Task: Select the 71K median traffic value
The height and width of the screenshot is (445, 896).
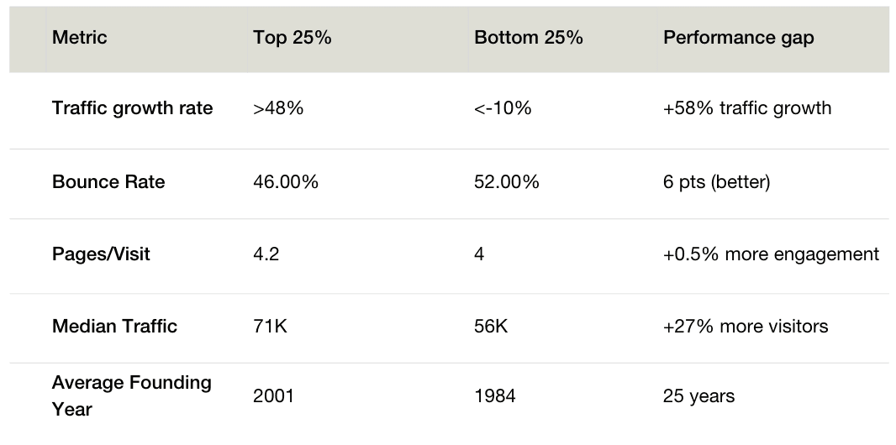Action: [271, 327]
